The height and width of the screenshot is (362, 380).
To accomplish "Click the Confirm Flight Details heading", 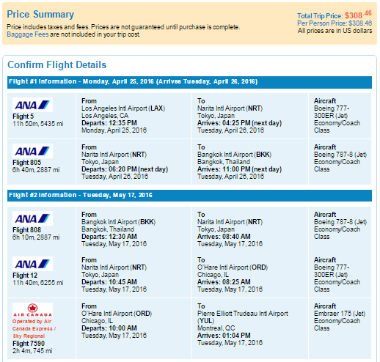I will click(x=57, y=65).
